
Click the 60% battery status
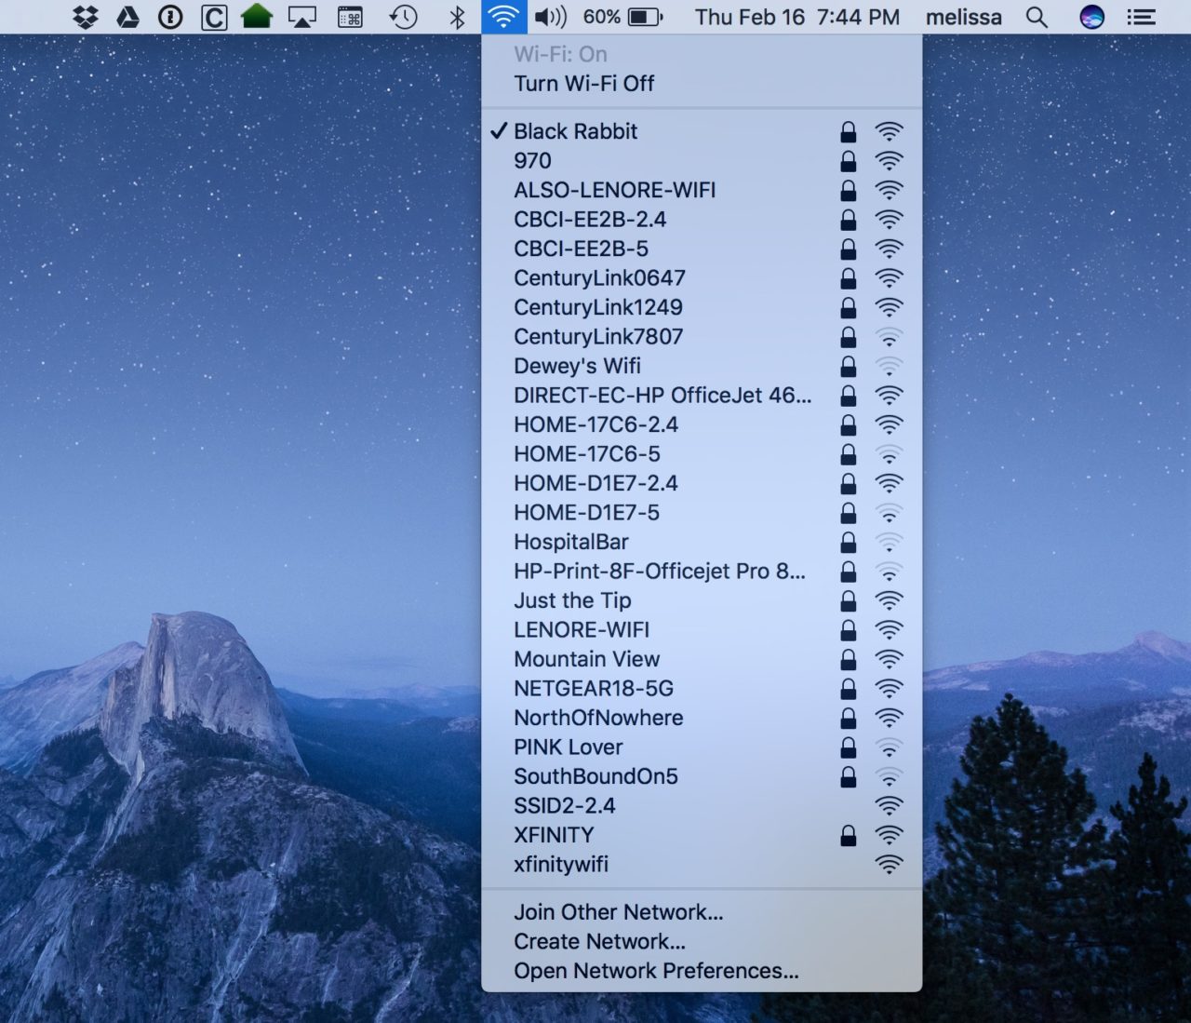622,17
